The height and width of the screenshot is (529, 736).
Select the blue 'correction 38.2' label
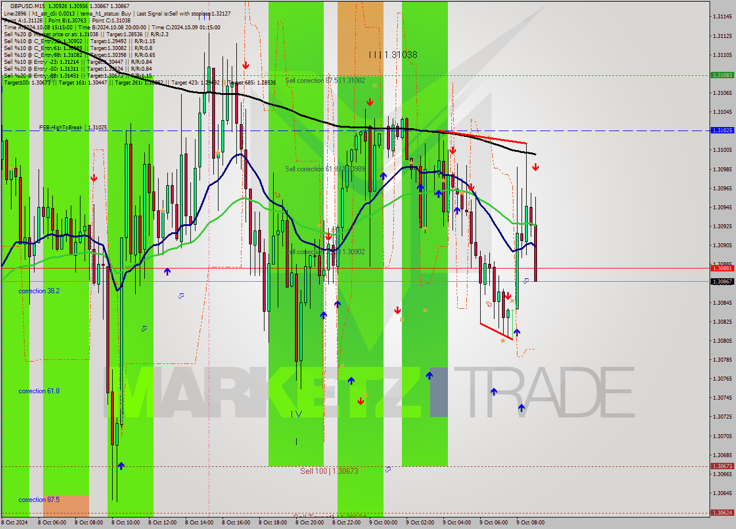pyautogui.click(x=39, y=291)
